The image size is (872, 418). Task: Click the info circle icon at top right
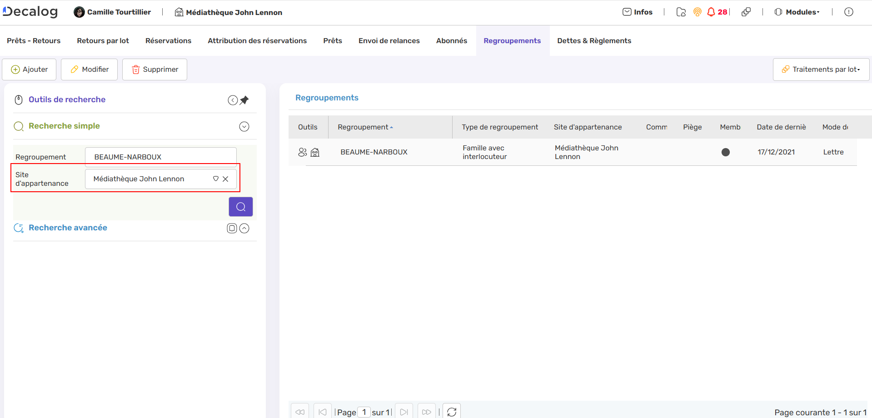(x=848, y=12)
